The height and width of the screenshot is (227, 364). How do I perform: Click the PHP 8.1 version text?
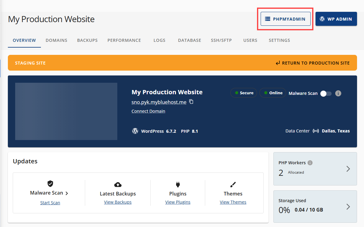[x=189, y=131]
